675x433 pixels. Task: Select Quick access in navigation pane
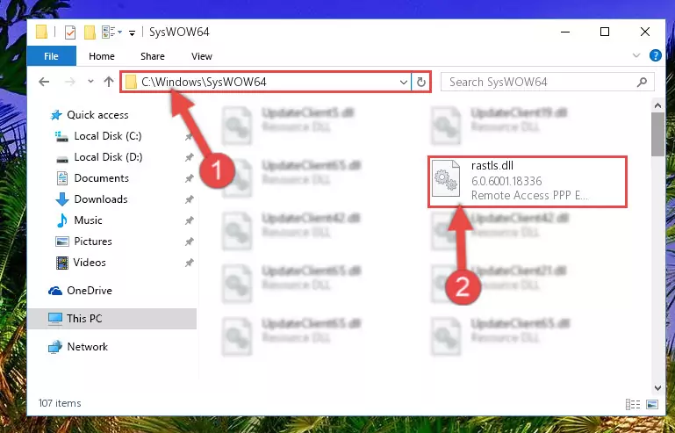click(97, 115)
